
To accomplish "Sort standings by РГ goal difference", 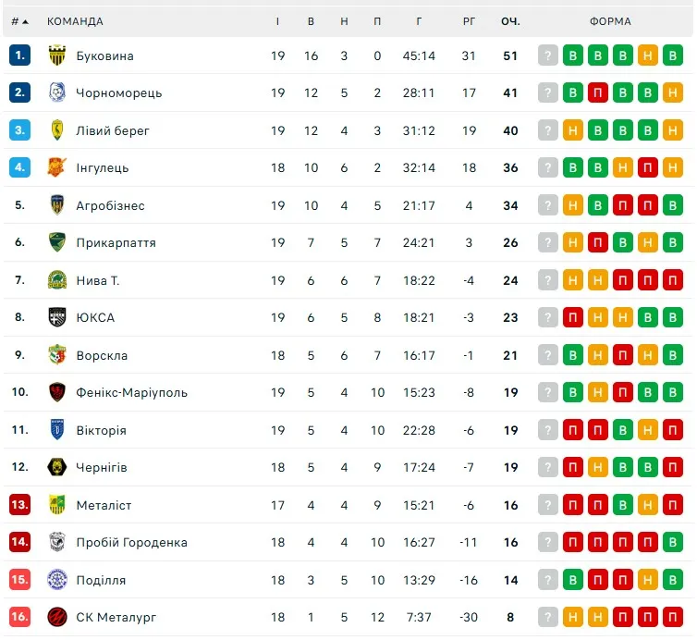I will 469,21.
